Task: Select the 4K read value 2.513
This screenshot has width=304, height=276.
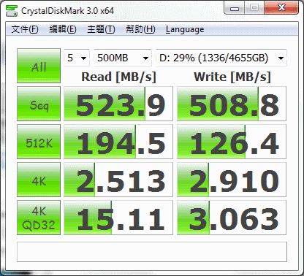Action: [118, 180]
